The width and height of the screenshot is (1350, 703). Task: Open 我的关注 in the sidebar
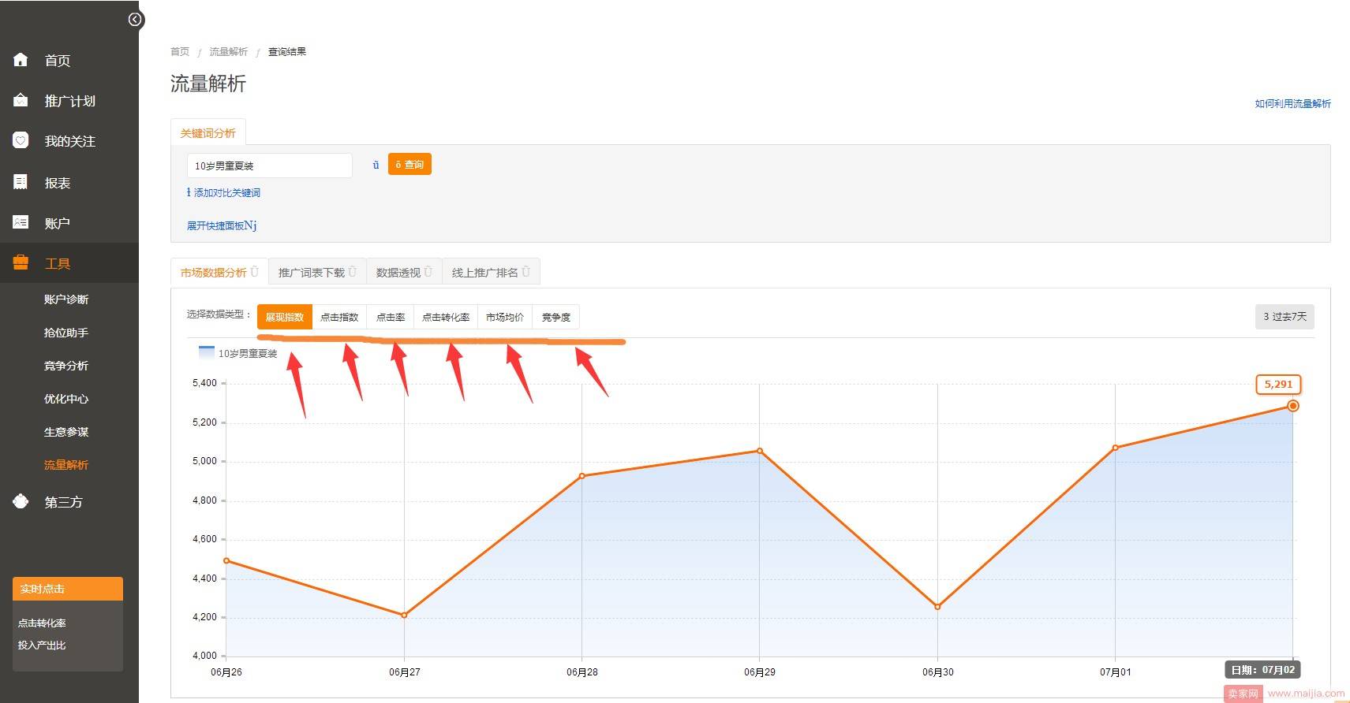70,141
